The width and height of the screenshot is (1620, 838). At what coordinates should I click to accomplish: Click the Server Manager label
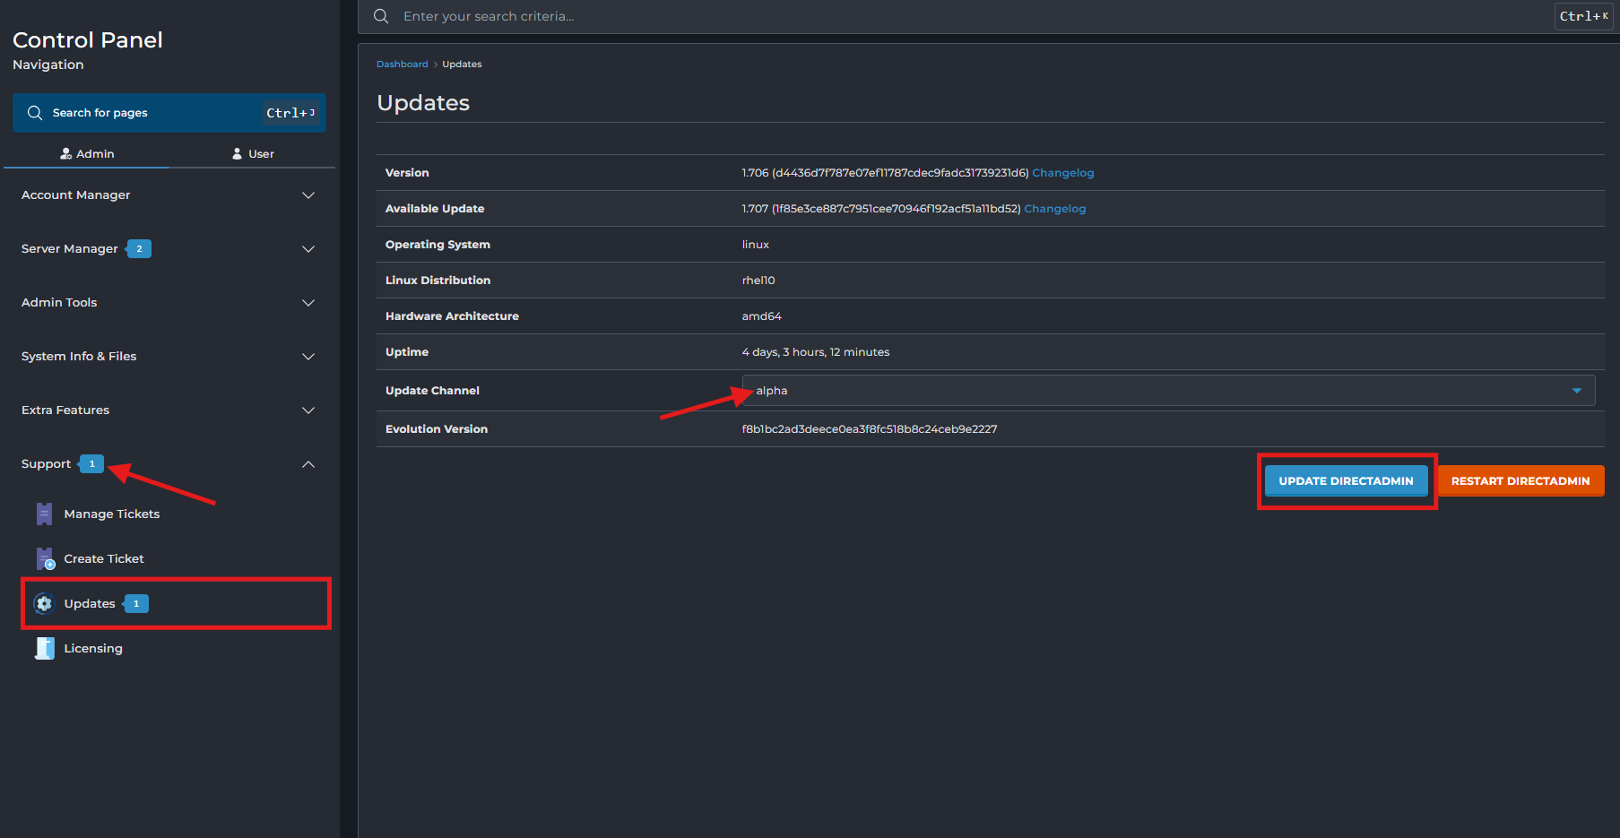(70, 248)
